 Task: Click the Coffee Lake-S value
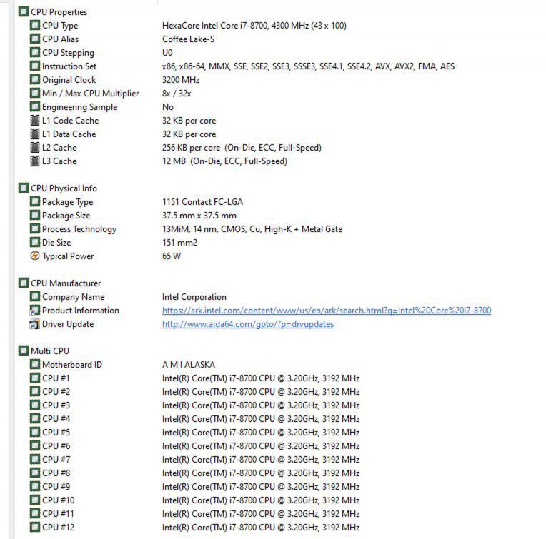[189, 39]
